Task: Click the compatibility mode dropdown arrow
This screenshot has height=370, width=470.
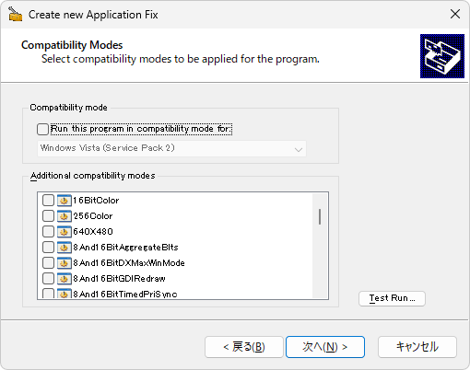Action: [299, 149]
